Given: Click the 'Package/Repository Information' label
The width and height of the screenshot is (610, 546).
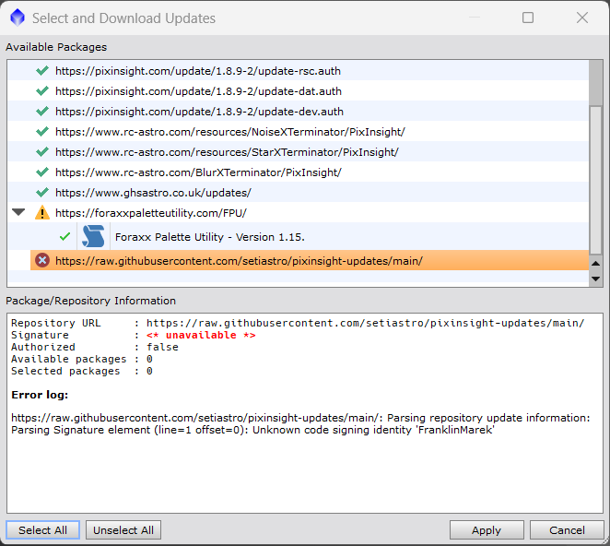Looking at the screenshot, I should click(x=90, y=301).
